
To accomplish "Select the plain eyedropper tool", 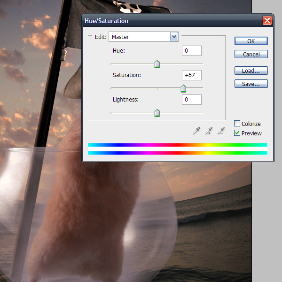I will coord(196,131).
